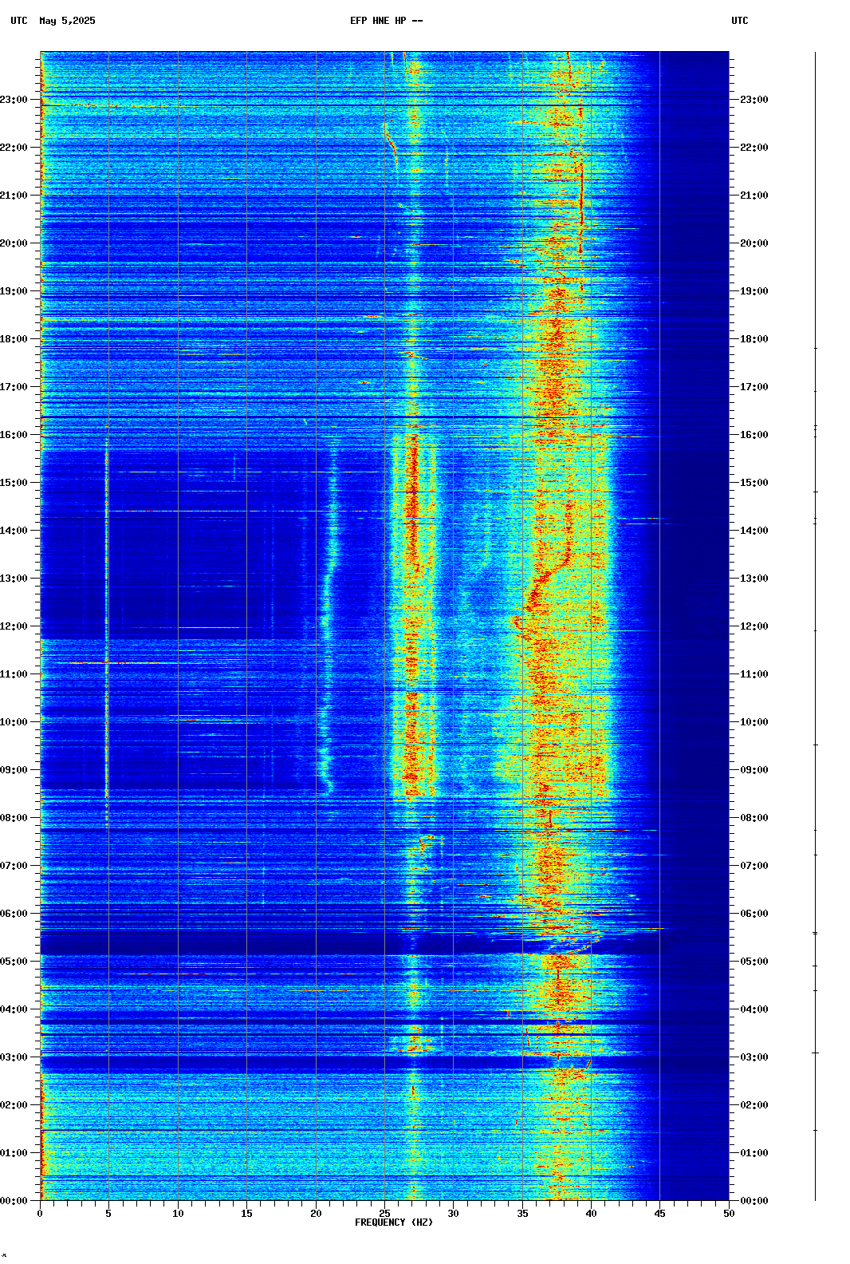Click the '12:00' label on left time axis

tap(14, 626)
